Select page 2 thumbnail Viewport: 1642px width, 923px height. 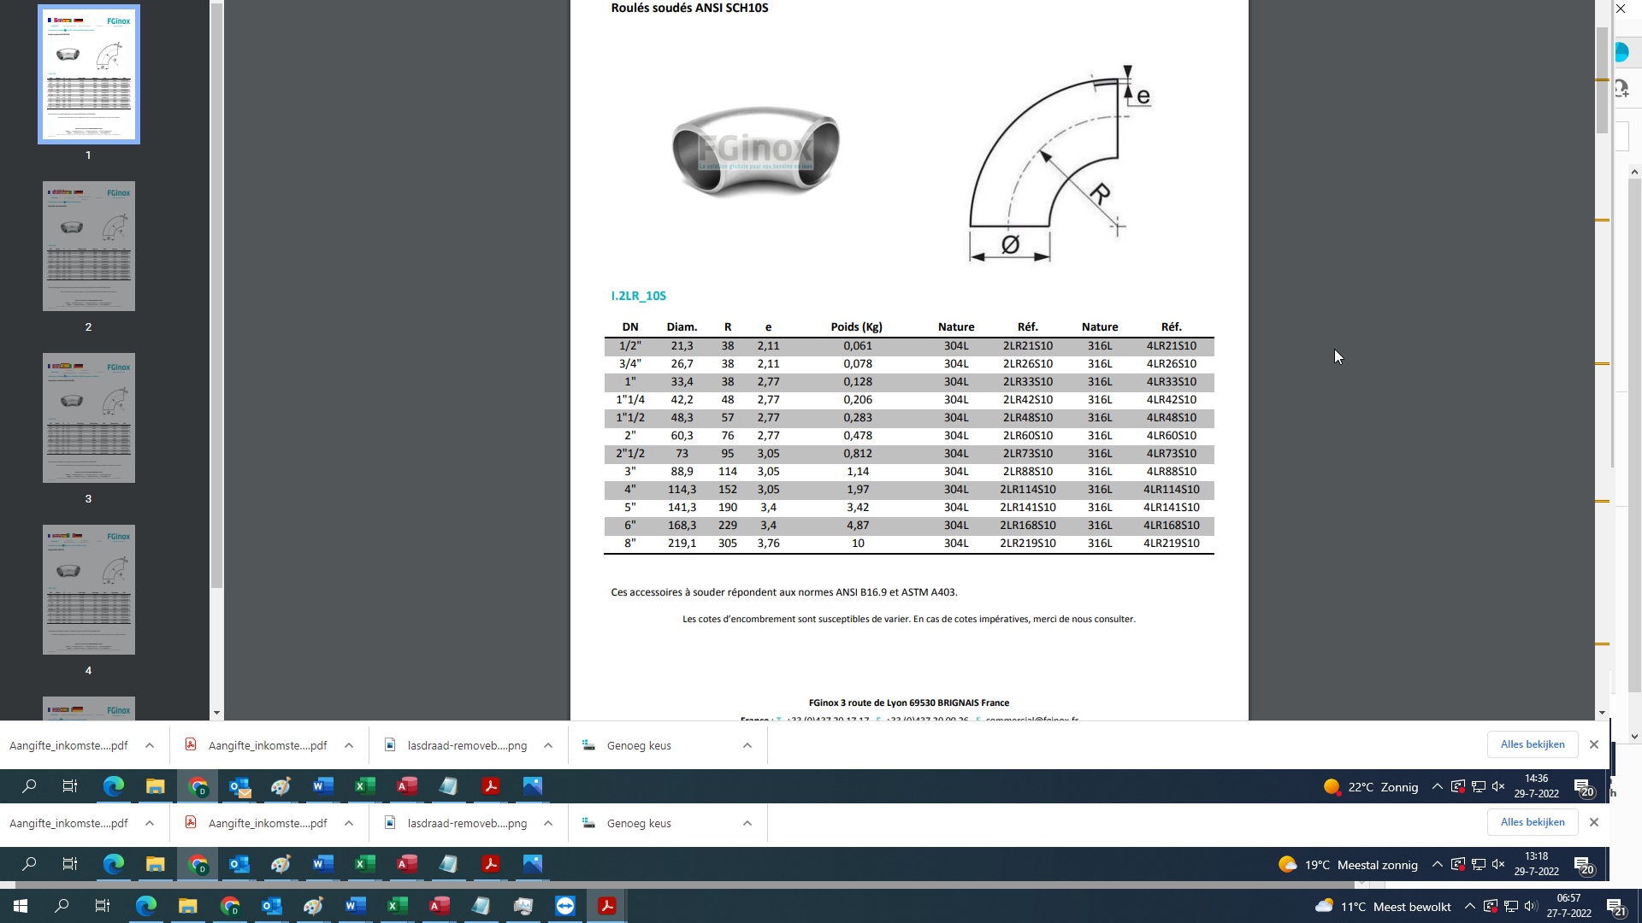coord(89,246)
